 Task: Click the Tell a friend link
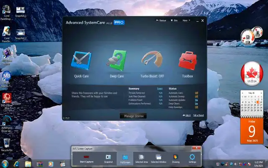[x=198, y=115]
